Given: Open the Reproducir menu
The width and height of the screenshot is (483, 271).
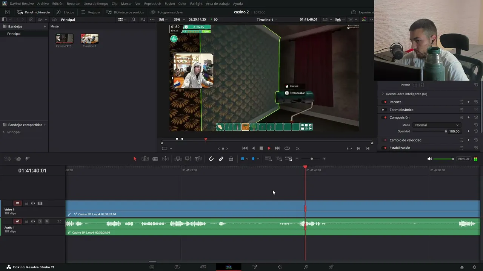Looking at the screenshot, I should click(x=152, y=3).
